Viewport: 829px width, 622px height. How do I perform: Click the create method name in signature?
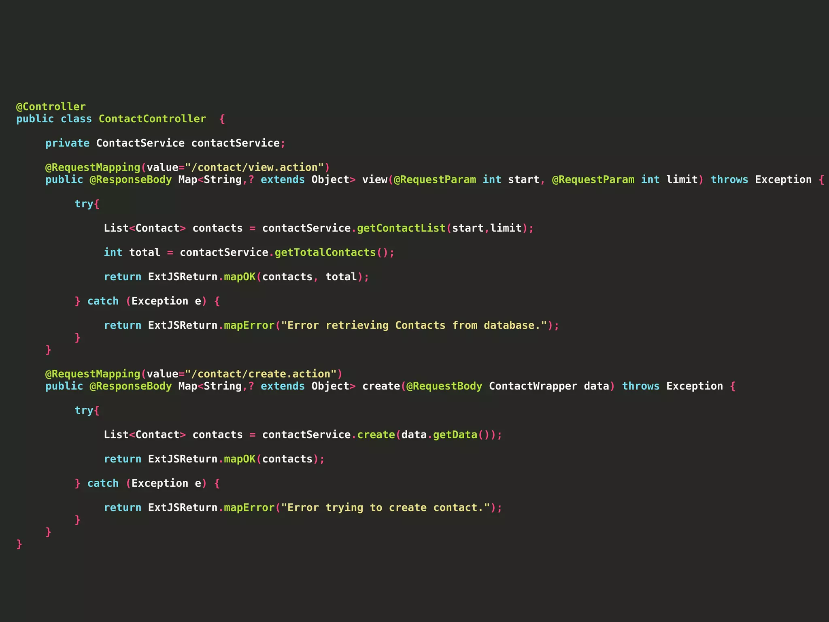[x=381, y=386]
